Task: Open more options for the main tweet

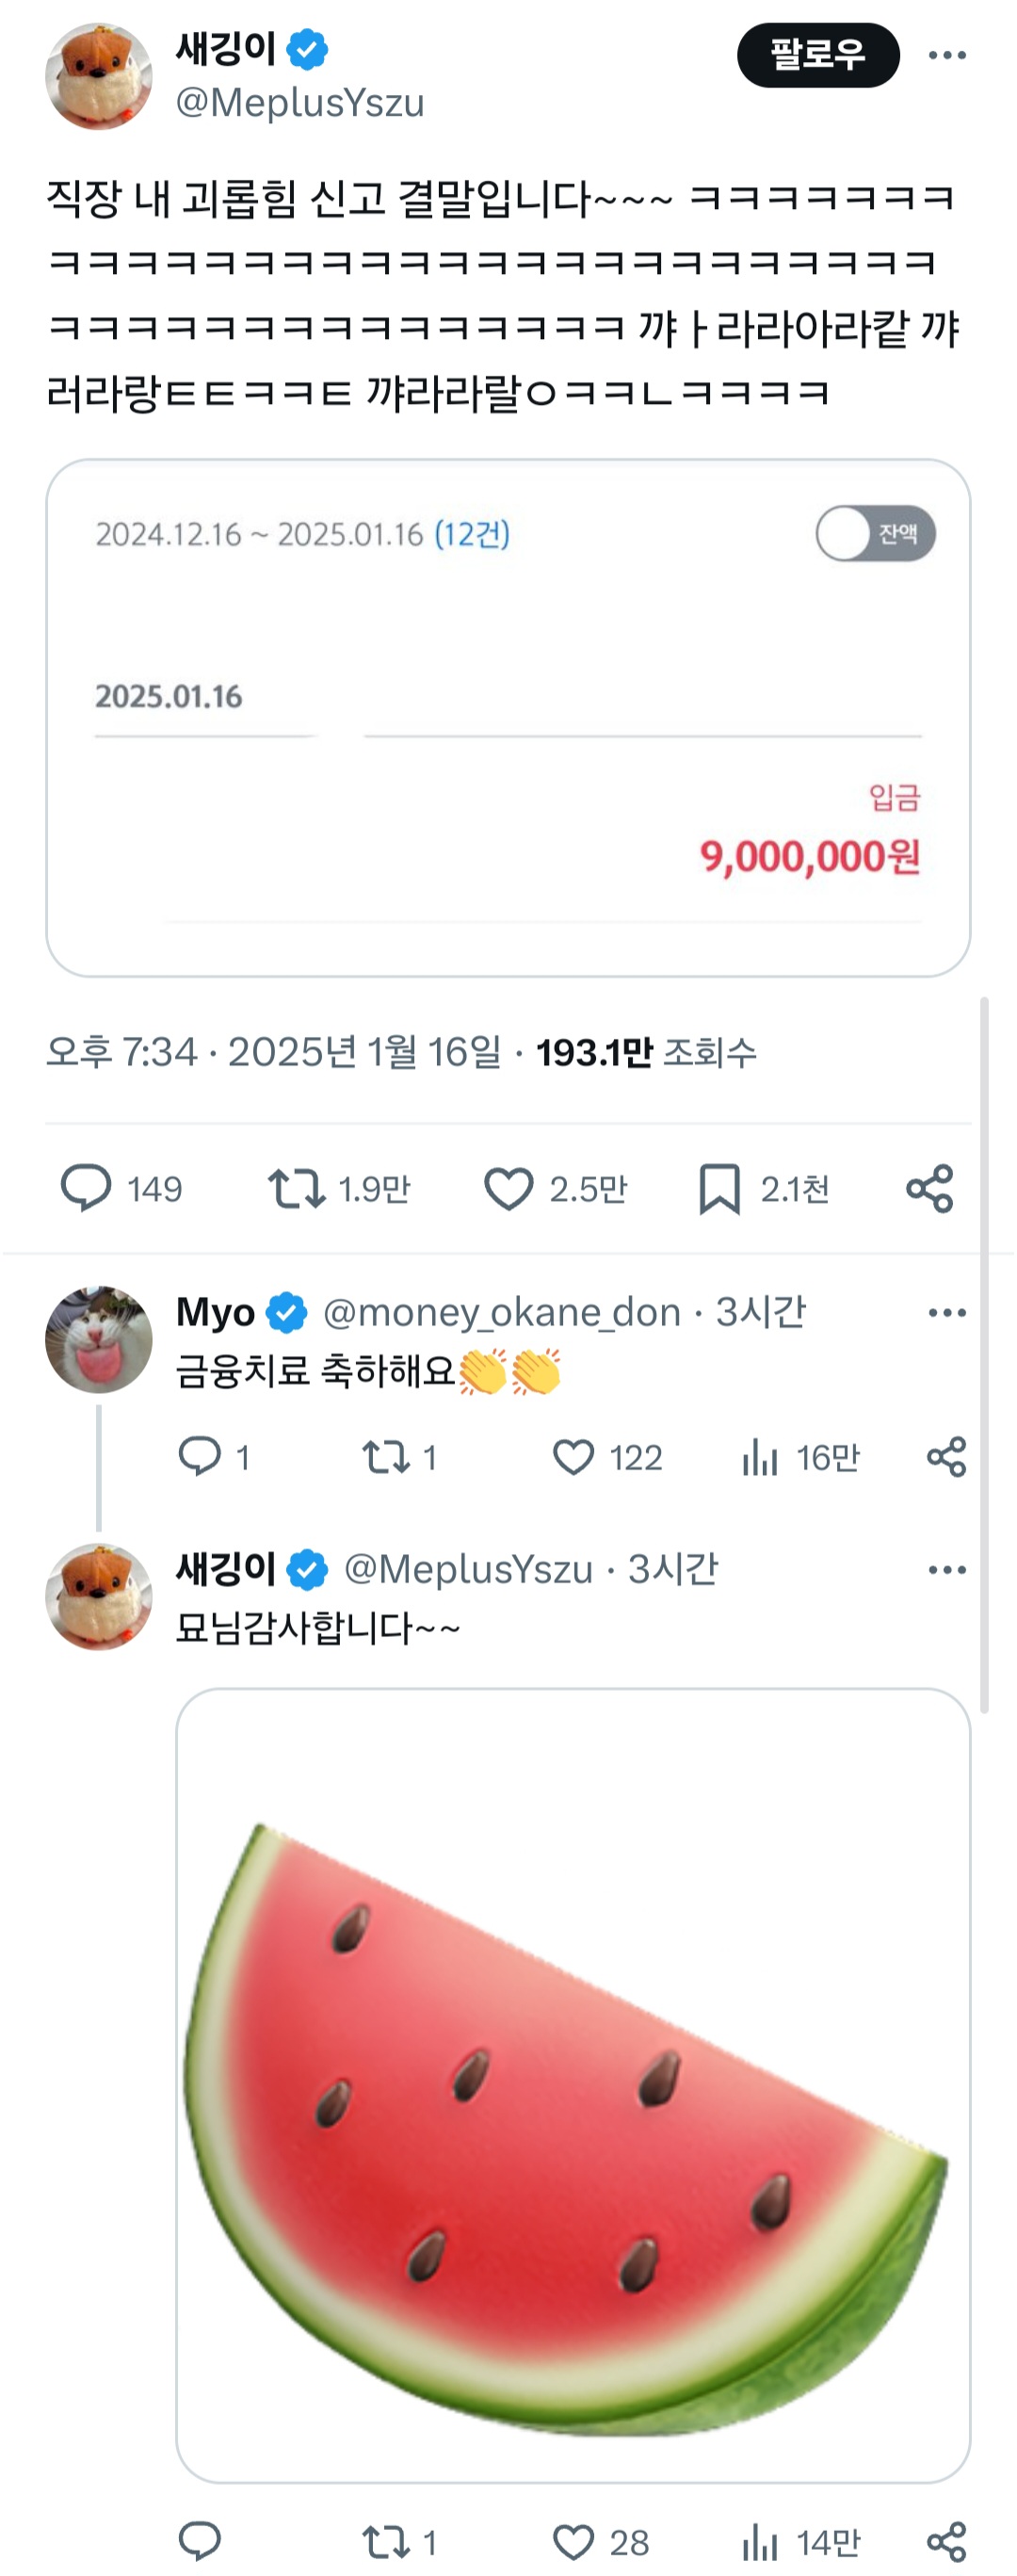Action: (x=946, y=55)
